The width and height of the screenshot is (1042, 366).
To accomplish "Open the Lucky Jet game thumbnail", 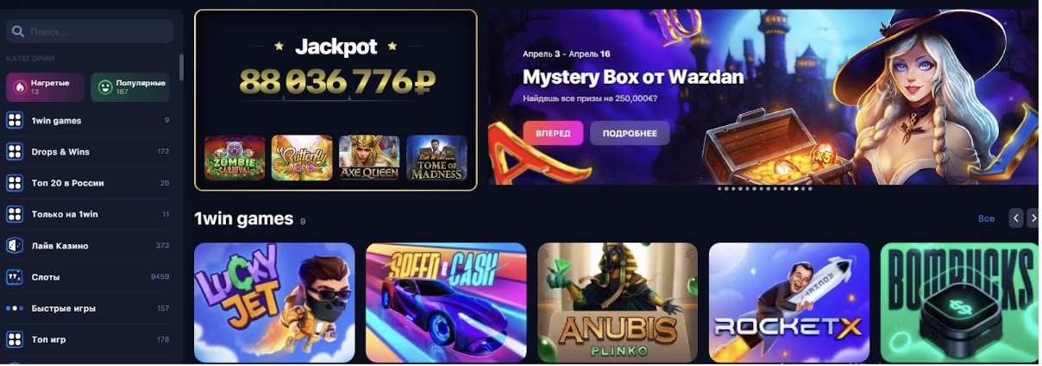I will point(274,302).
